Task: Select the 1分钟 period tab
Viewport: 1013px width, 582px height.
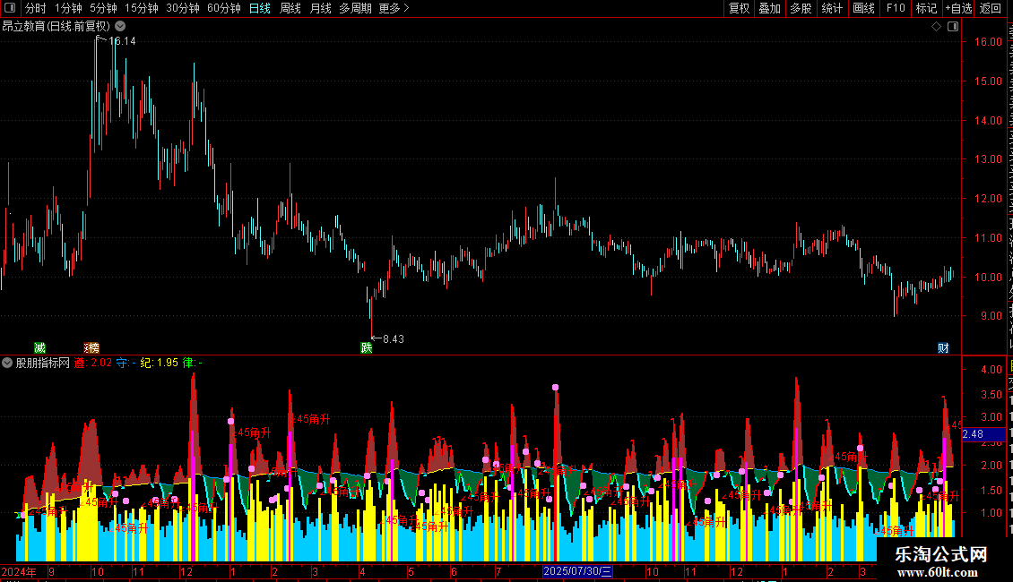Action: pos(68,8)
